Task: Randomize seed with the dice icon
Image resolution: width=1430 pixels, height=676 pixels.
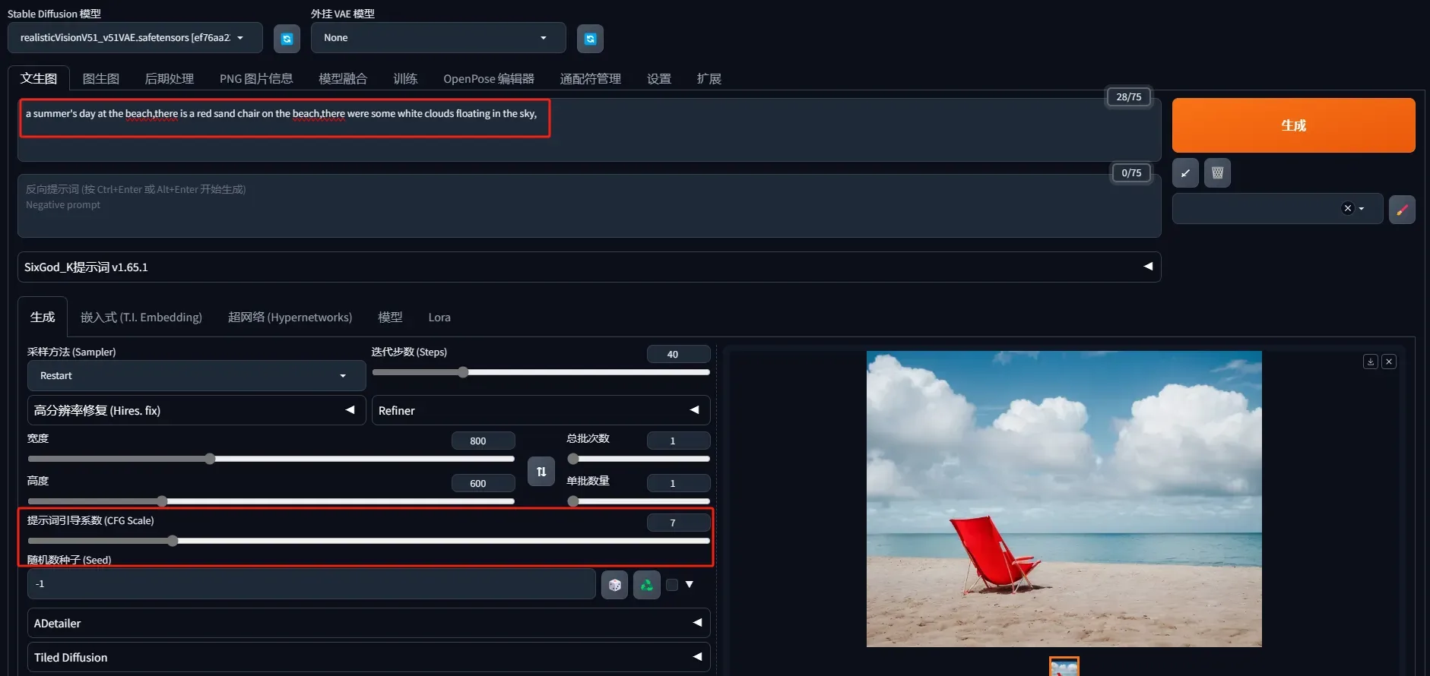Action: [x=614, y=585]
